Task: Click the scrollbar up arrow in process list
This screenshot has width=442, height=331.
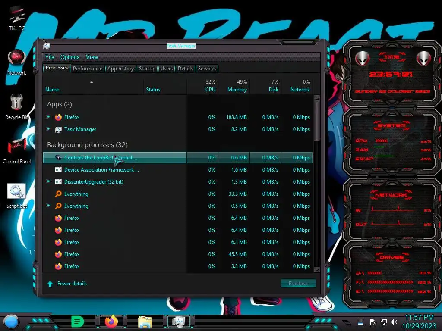Action: point(317,99)
